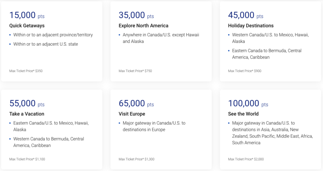Click the Quick Getaways heading
The image size is (323, 171).
[27, 26]
